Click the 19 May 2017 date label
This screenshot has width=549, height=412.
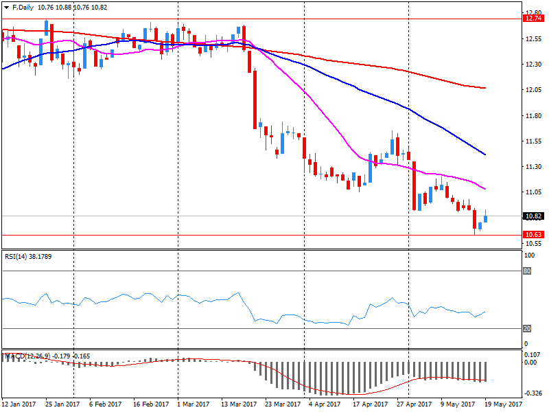pyautogui.click(x=504, y=404)
